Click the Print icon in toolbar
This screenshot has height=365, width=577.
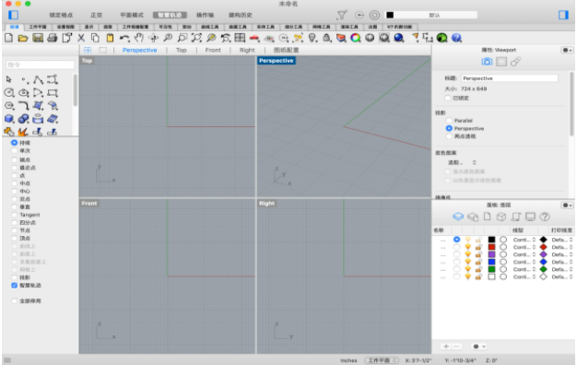52,38
